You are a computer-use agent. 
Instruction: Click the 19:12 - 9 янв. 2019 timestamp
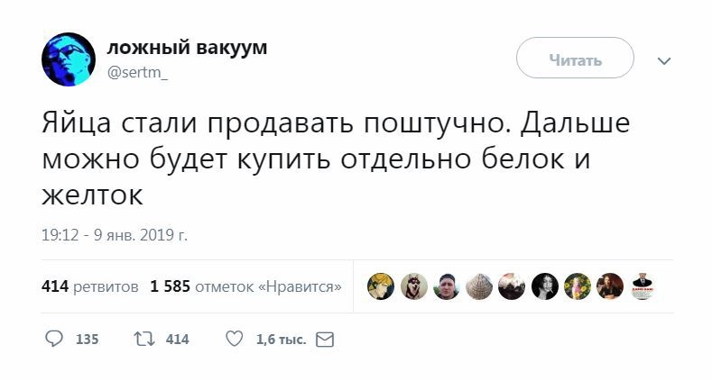115,235
